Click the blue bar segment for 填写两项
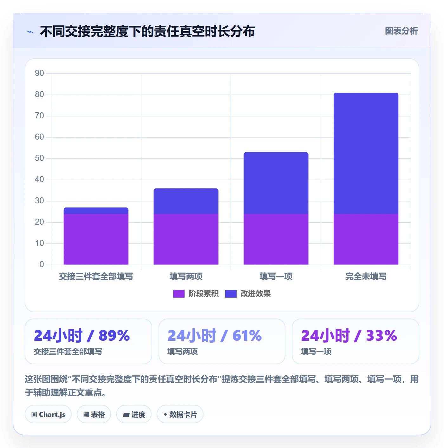444x448 pixels. click(x=186, y=201)
